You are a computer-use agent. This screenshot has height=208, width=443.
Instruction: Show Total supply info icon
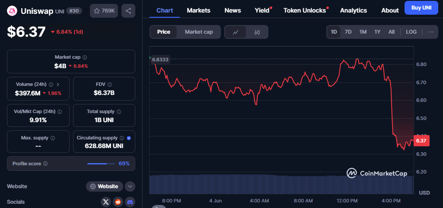point(119,111)
